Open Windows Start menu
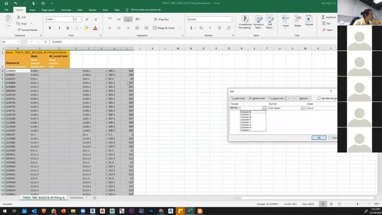This screenshot has height=215, width=382. point(5,211)
